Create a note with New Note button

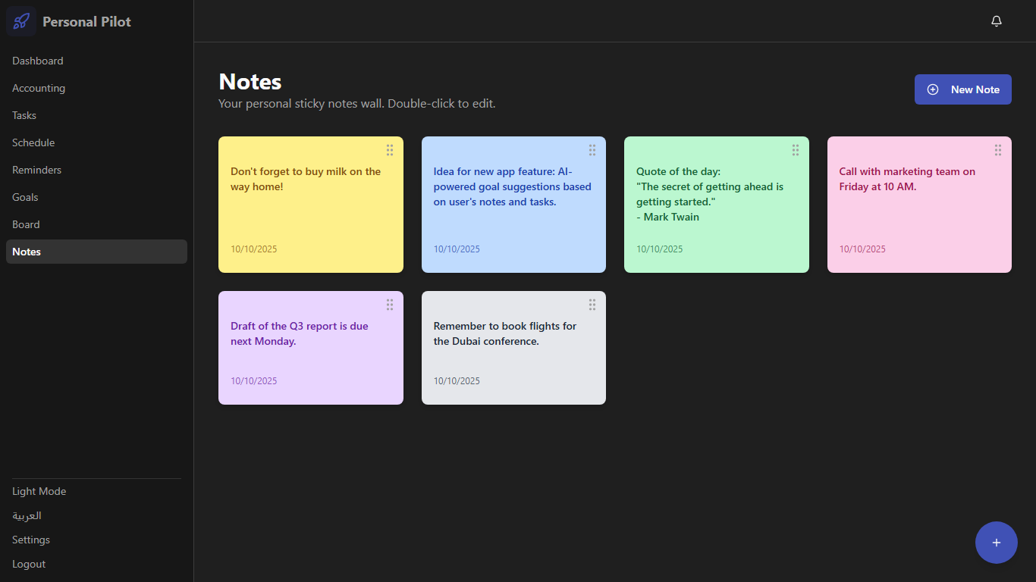[962, 89]
